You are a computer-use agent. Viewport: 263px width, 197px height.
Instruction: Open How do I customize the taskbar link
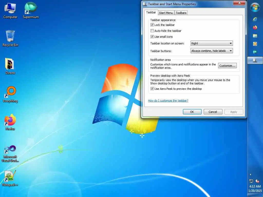pyautogui.click(x=168, y=101)
